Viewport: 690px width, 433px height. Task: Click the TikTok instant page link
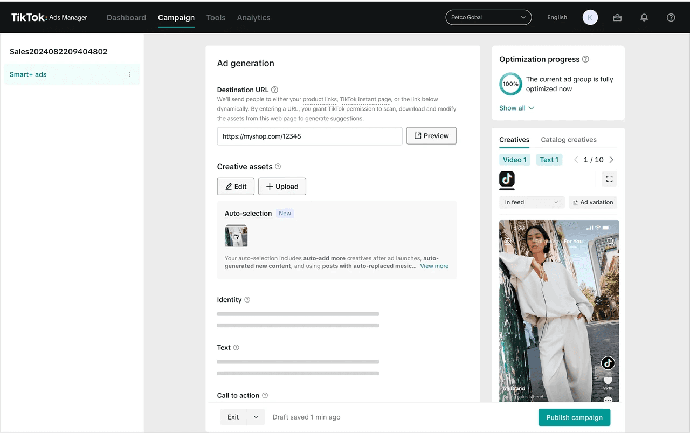point(365,99)
